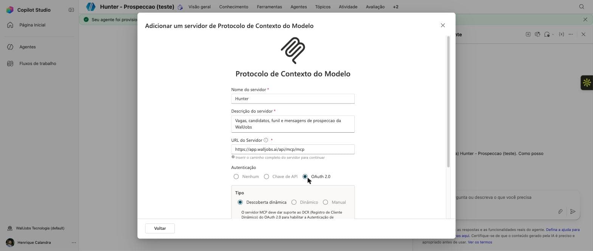This screenshot has width=593, height=251.
Task: Click the Página Inicial home icon
Action: click(10, 25)
